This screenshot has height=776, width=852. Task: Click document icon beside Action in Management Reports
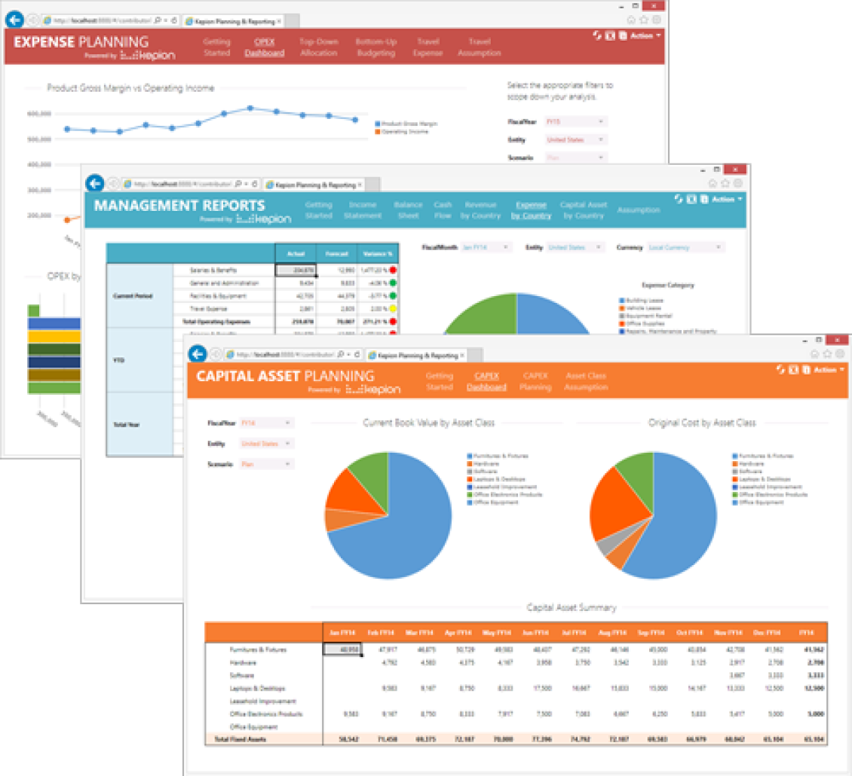tap(703, 199)
